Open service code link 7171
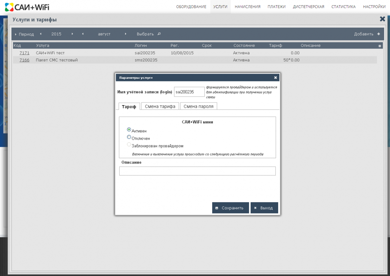 [24, 53]
